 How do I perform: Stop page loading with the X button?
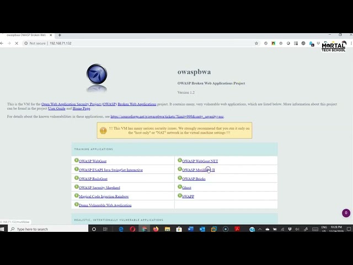17,43
